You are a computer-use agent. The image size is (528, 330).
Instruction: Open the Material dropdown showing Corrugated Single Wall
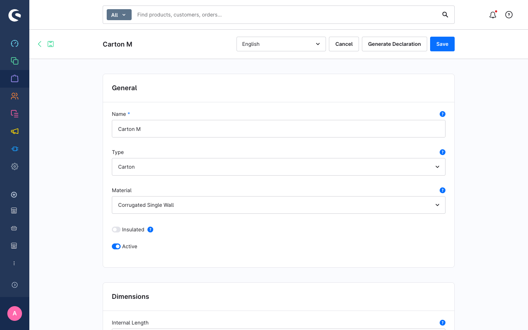(279, 205)
